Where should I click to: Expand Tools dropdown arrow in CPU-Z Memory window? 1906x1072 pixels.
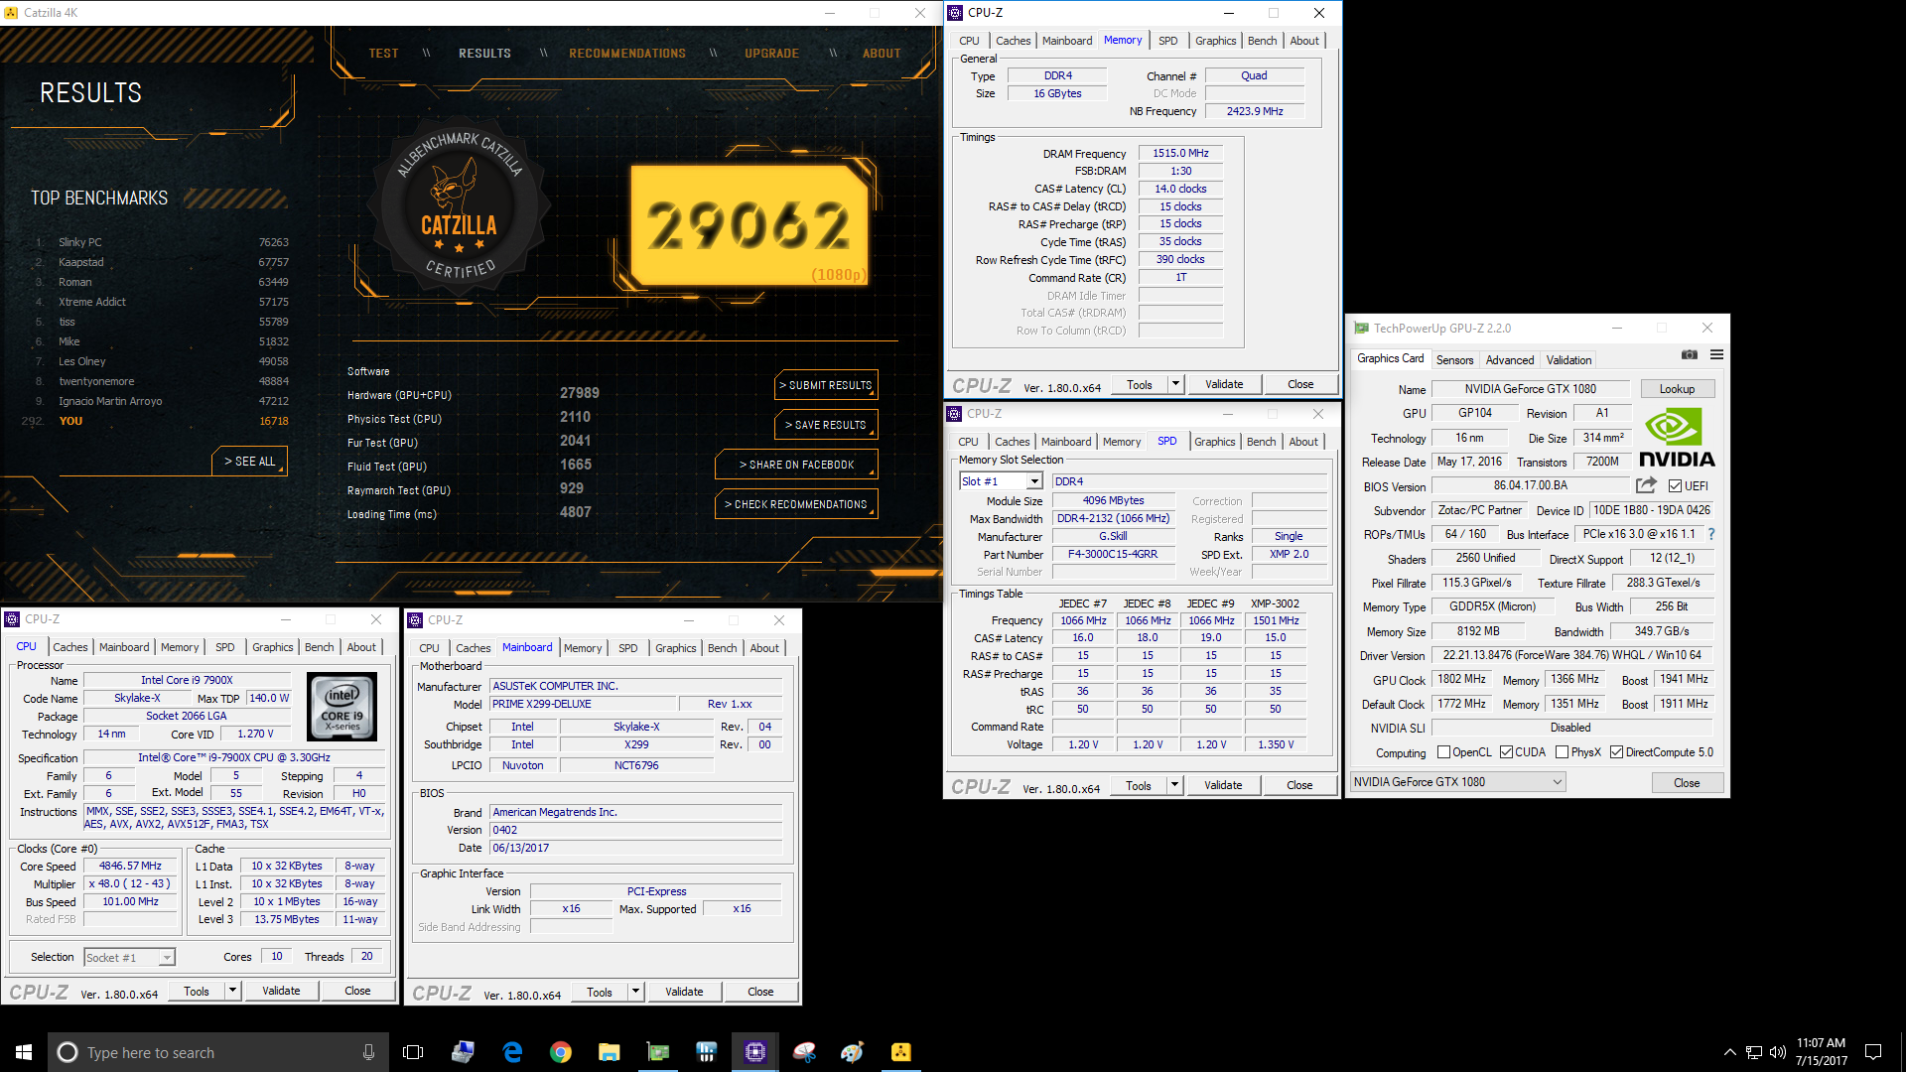click(1175, 384)
